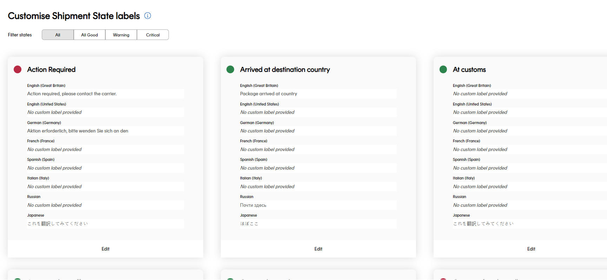Select the All filter tab
This screenshot has width=607, height=280.
(x=58, y=35)
